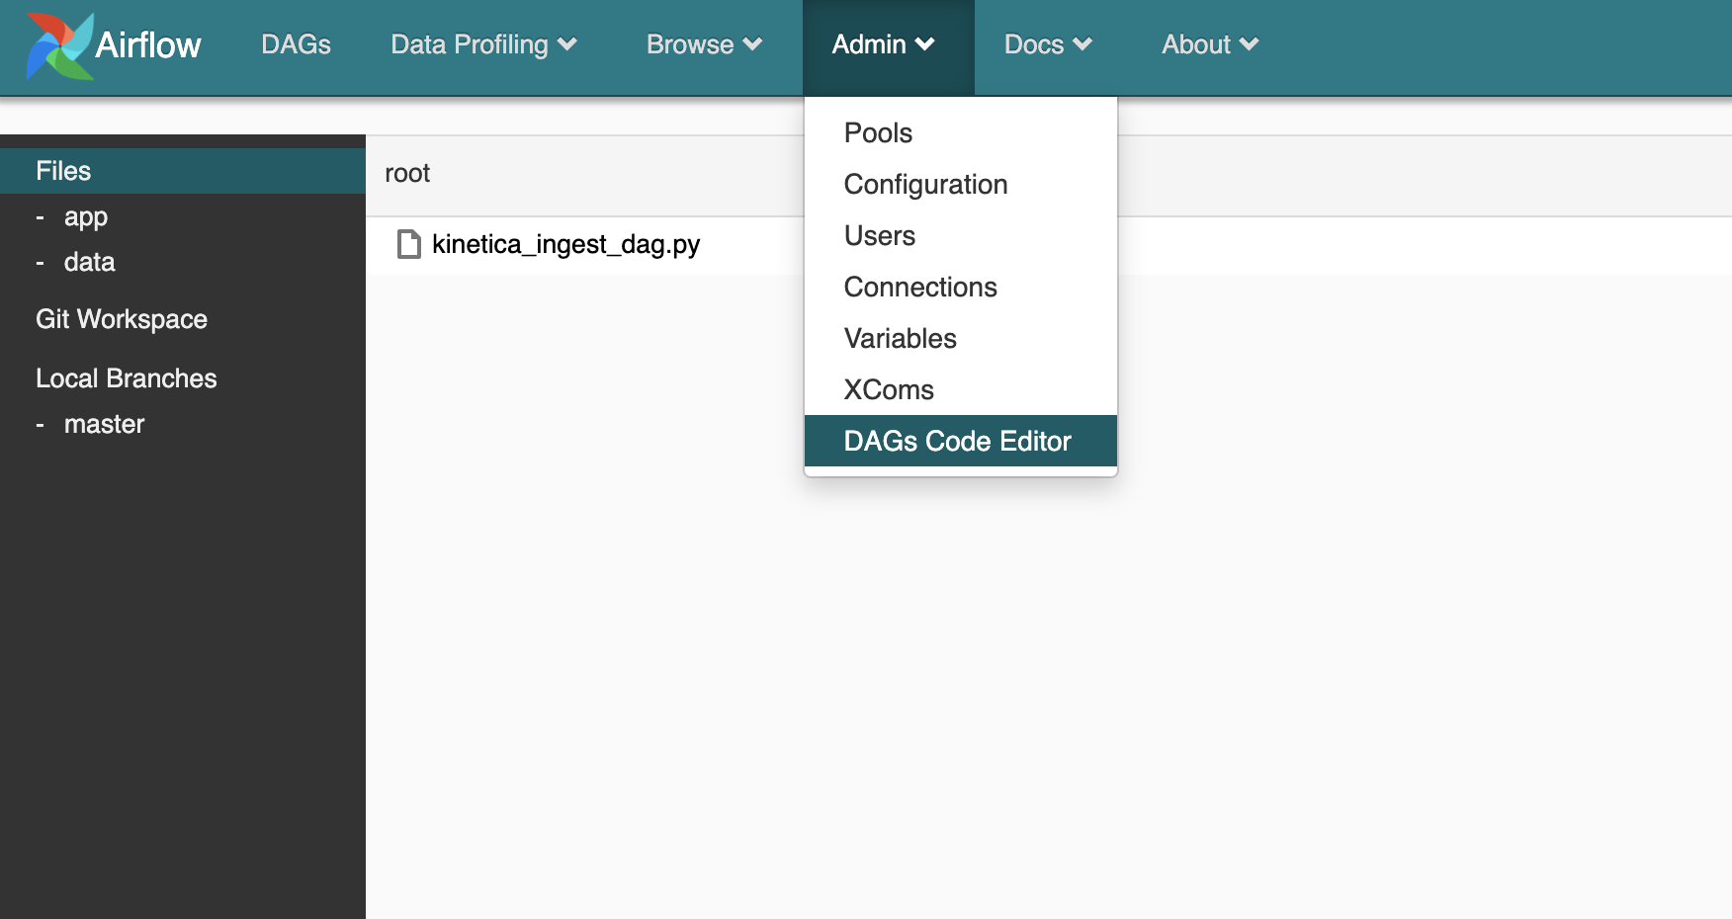This screenshot has width=1732, height=919.
Task: Open the data folder in sidebar
Action: [x=89, y=262]
